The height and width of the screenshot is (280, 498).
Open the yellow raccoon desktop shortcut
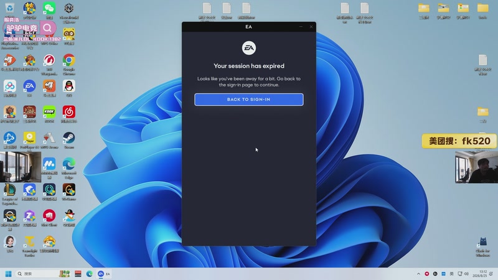tap(69, 34)
